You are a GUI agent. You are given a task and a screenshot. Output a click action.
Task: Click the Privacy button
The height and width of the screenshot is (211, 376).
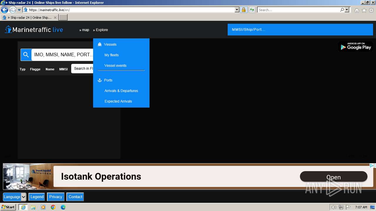point(56,197)
